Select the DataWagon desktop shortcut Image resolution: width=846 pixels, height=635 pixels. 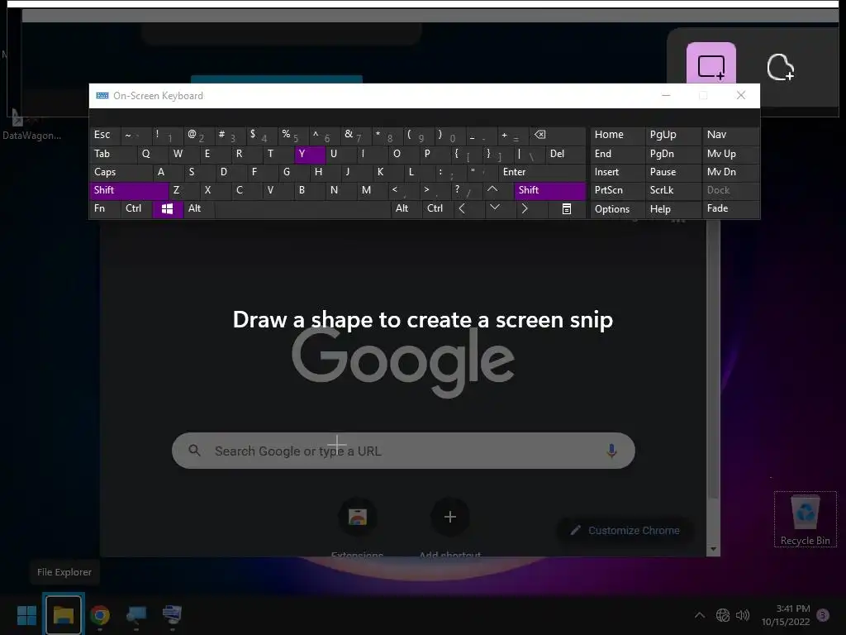(x=31, y=123)
